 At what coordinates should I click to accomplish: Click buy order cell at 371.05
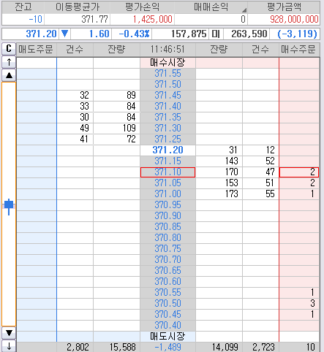click(299, 183)
